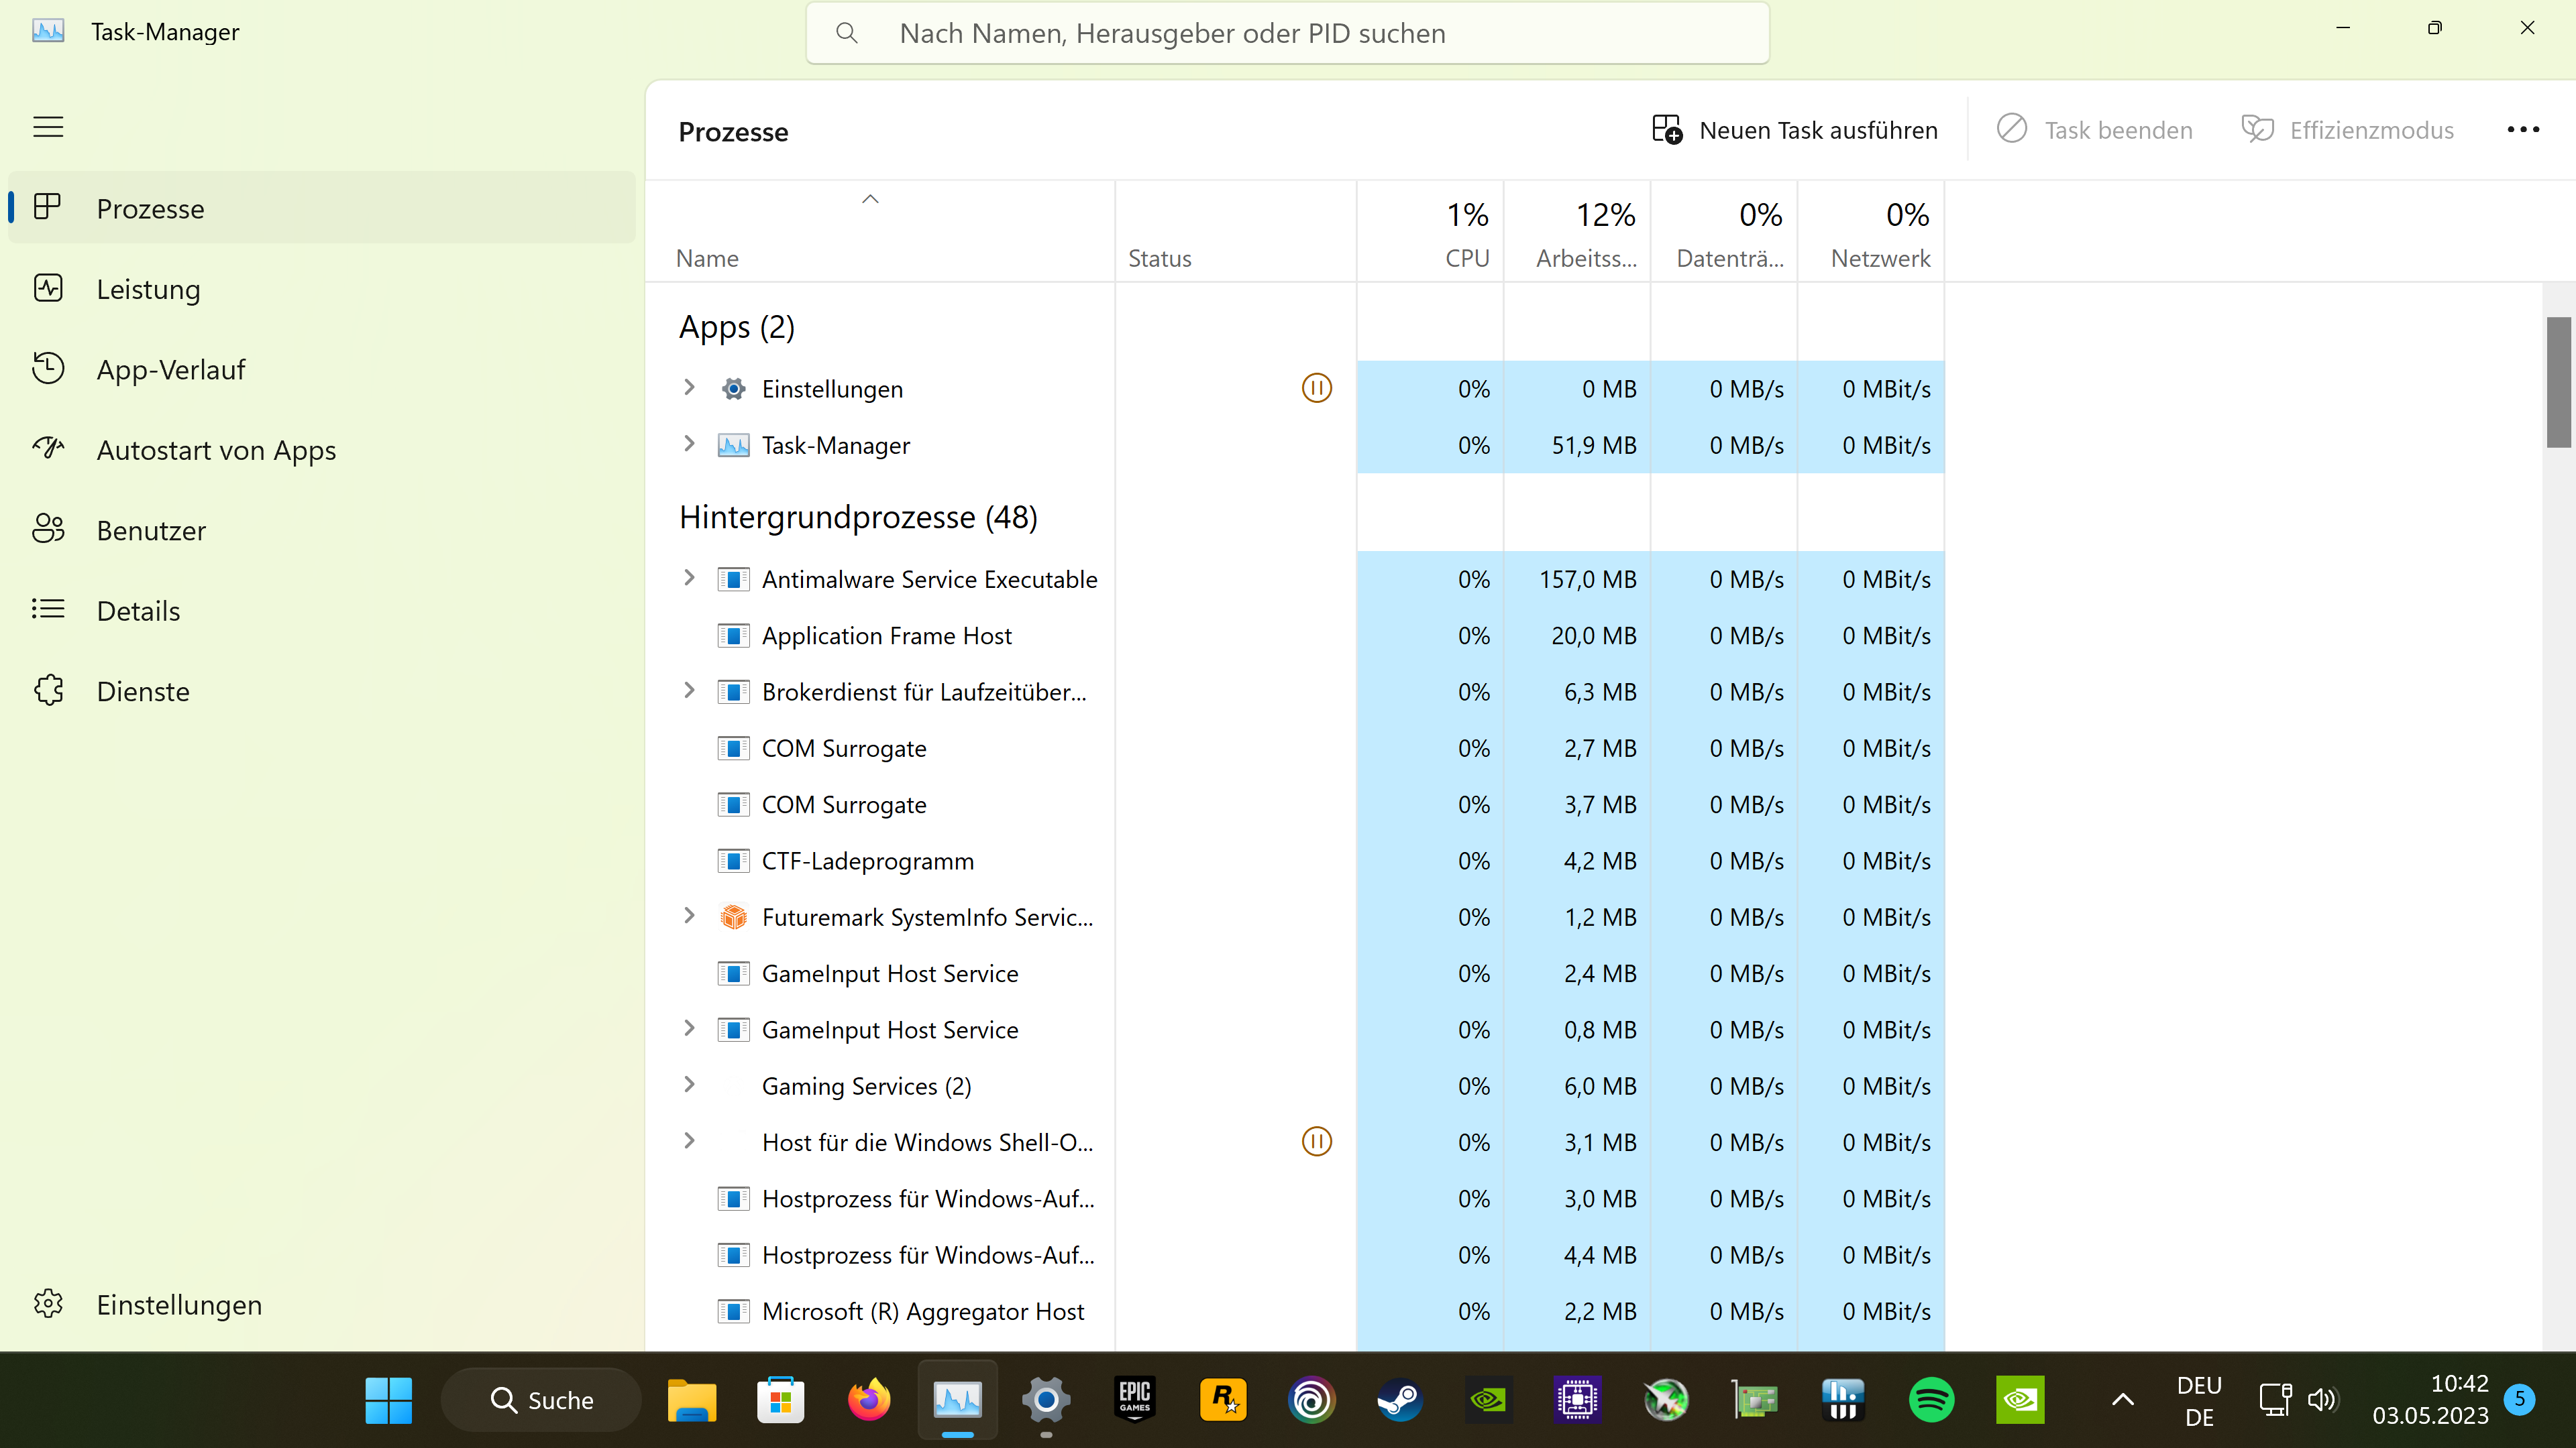Click the Effizienzmodus button
The image size is (2576, 1448).
click(2348, 129)
